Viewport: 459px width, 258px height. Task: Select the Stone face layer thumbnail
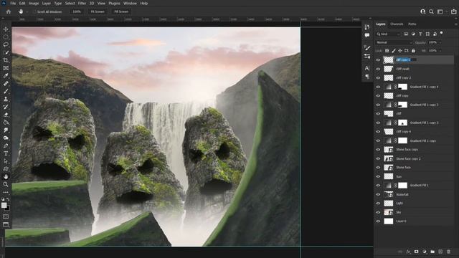pos(389,167)
